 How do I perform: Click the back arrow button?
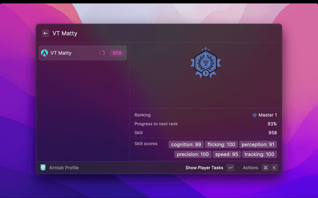pos(45,33)
